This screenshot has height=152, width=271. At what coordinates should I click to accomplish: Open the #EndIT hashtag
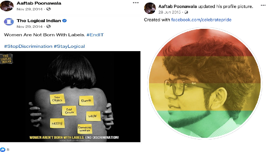[x=95, y=35]
